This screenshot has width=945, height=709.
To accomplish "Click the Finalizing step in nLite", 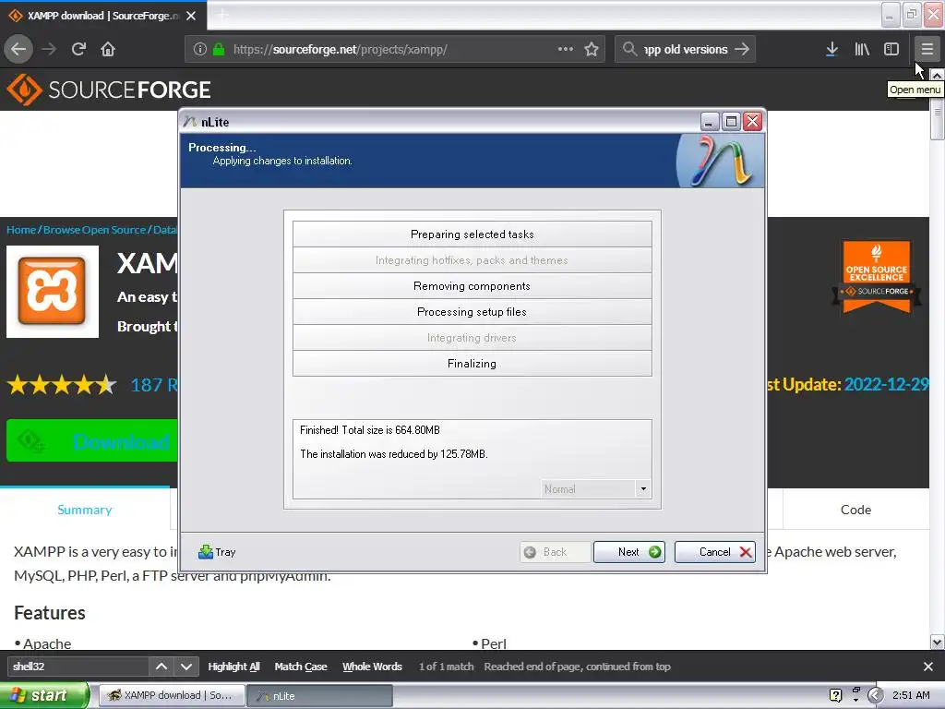I will tap(472, 364).
